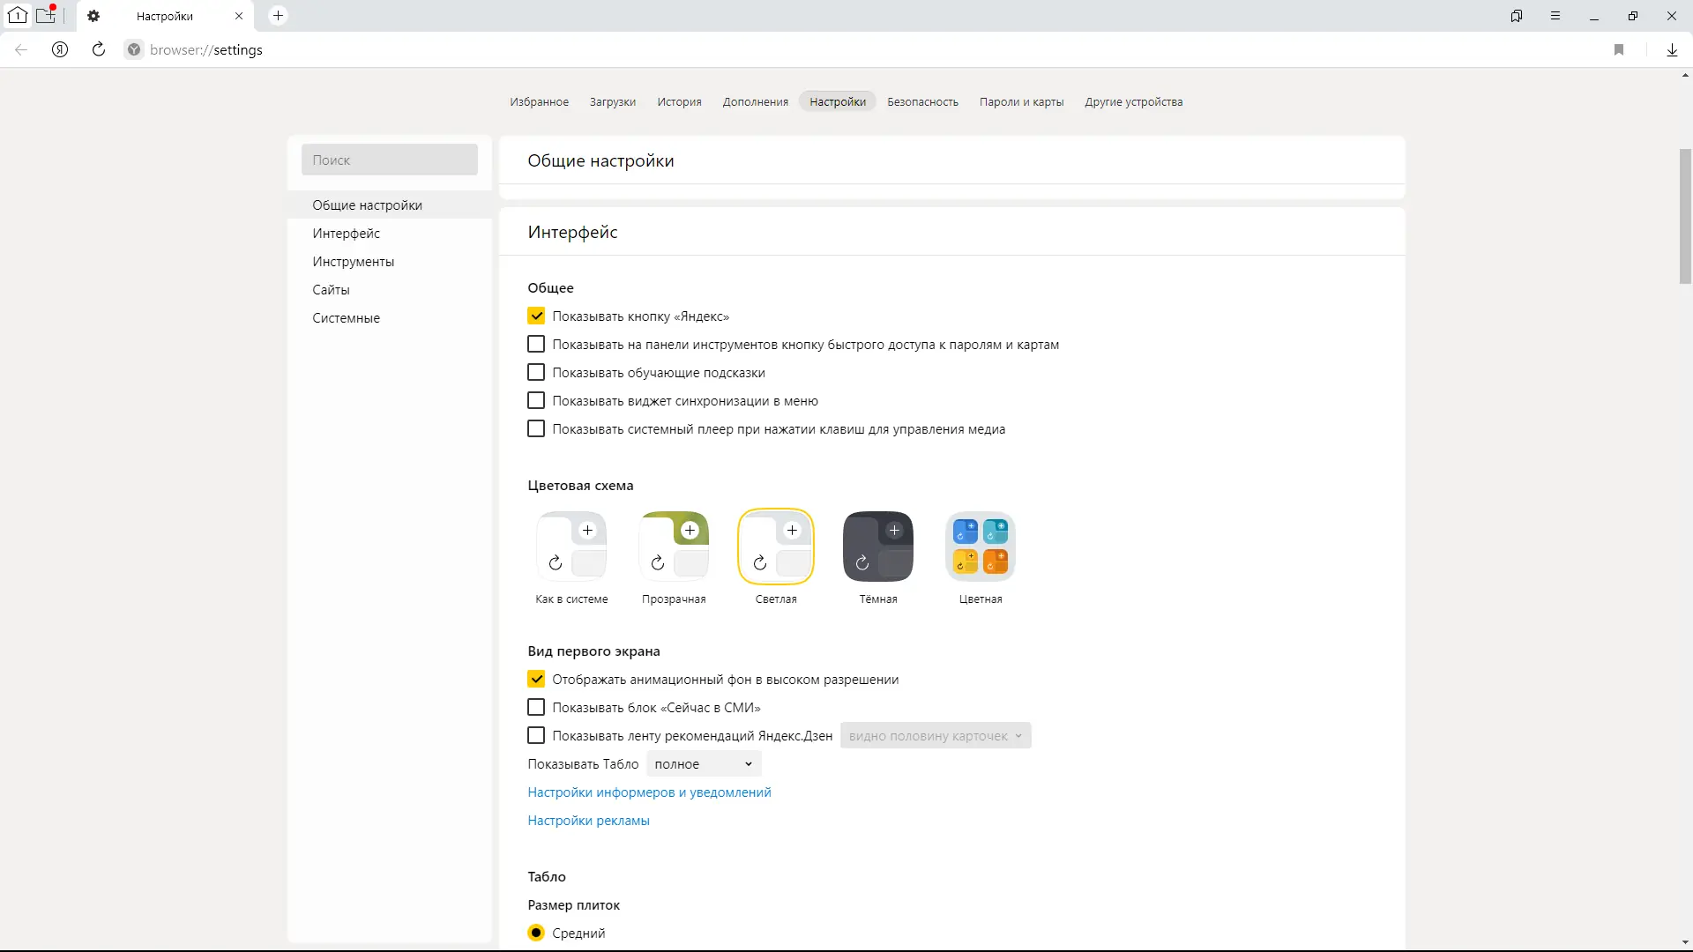Click the bookmark icon in address bar
This screenshot has height=952, width=1693.
1619,49
